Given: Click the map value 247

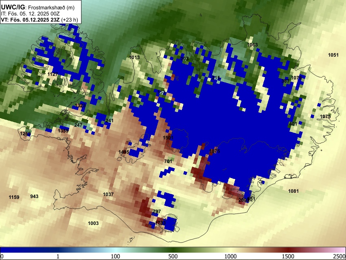Looking at the screenshot, I should [x=78, y=125].
